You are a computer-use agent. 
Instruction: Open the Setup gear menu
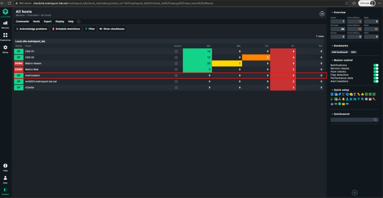[5, 49]
